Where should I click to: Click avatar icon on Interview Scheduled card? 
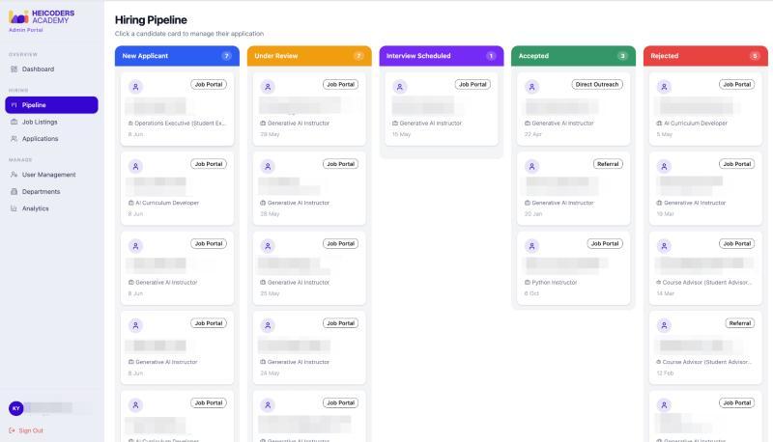click(400, 87)
